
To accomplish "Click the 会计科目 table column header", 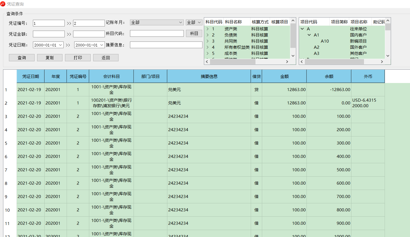I will [x=112, y=76].
